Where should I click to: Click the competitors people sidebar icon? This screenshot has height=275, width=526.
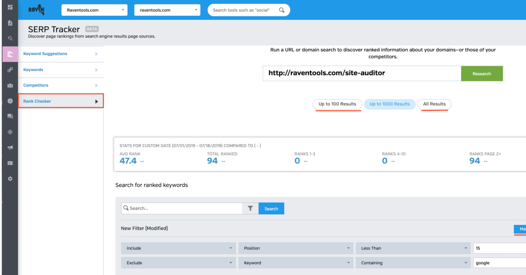tap(10, 85)
